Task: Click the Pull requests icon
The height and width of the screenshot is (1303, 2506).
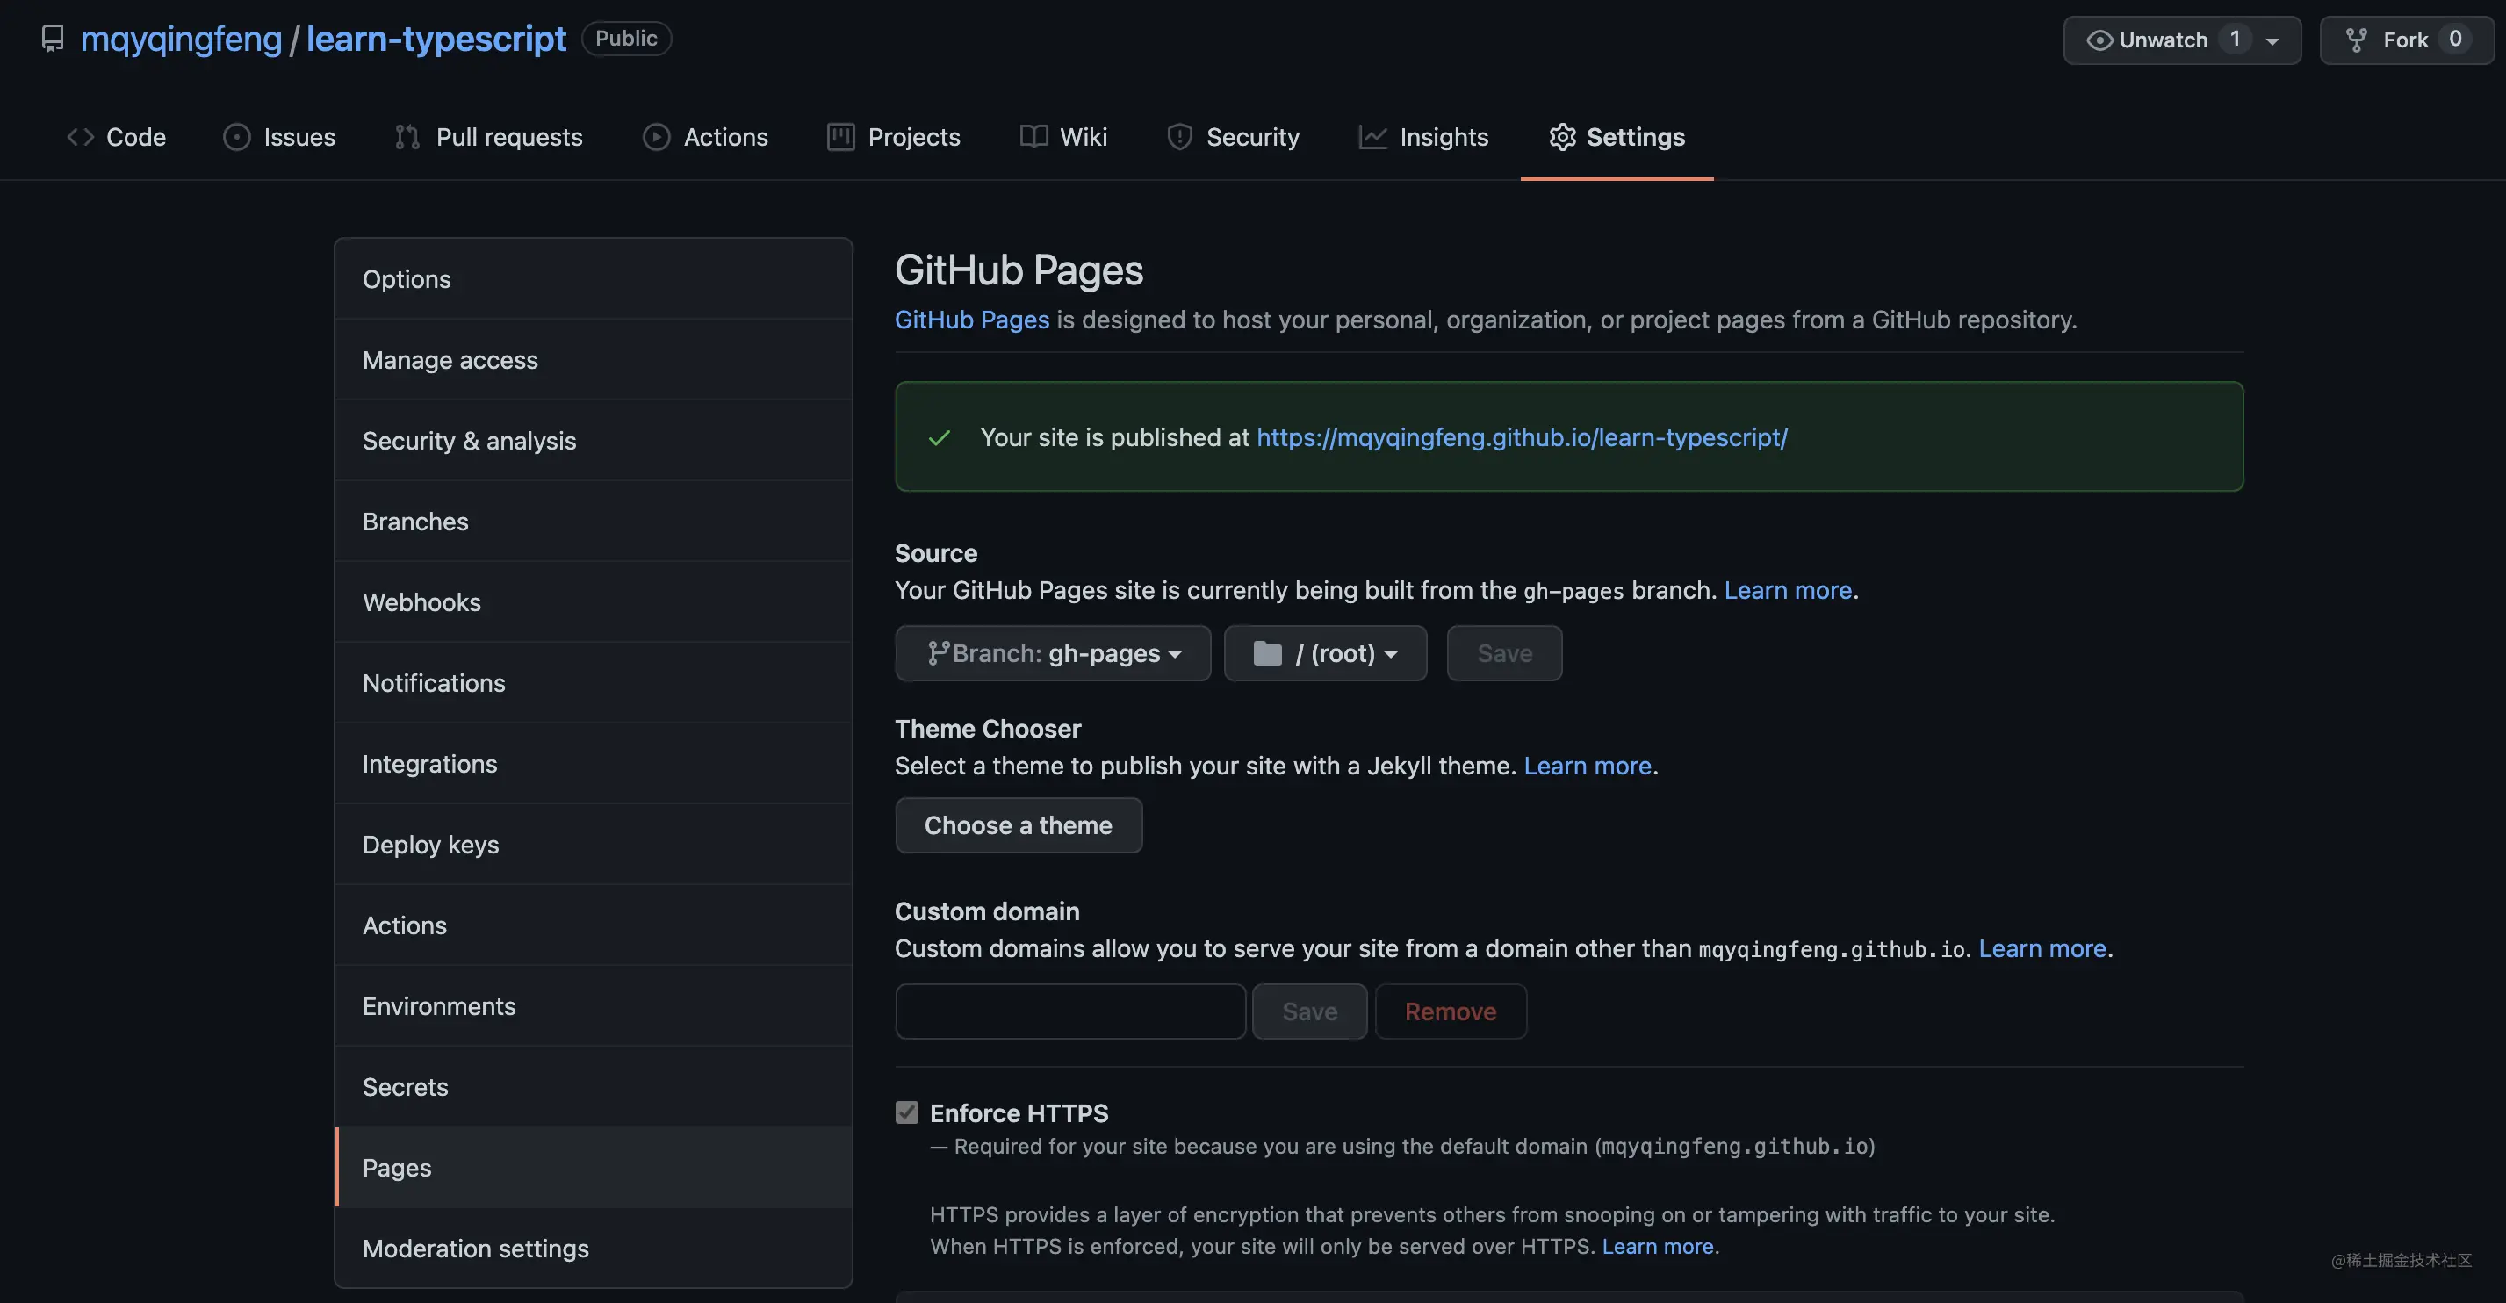Action: tap(407, 137)
